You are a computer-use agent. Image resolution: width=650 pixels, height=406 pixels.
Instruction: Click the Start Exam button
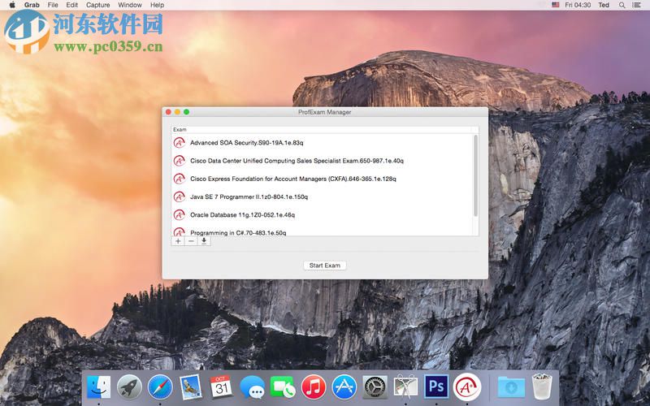[x=324, y=266]
